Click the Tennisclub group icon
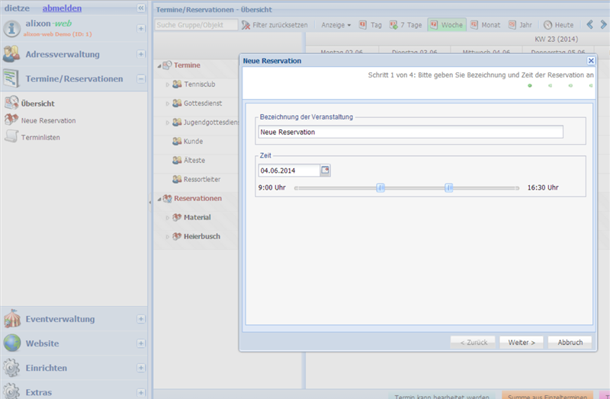The height and width of the screenshot is (399, 610). click(177, 84)
